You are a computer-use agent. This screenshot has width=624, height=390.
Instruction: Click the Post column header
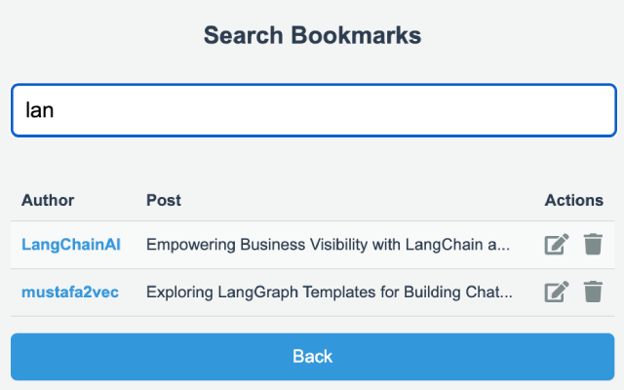tap(164, 200)
